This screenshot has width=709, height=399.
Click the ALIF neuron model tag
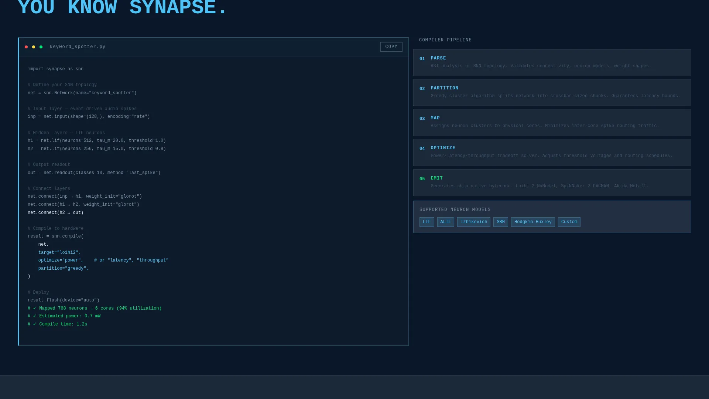(445, 222)
